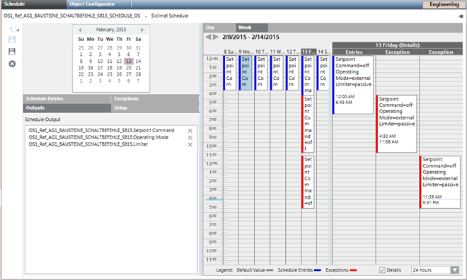
Task: Open the 24 hours dropdown
Action: 455,270
